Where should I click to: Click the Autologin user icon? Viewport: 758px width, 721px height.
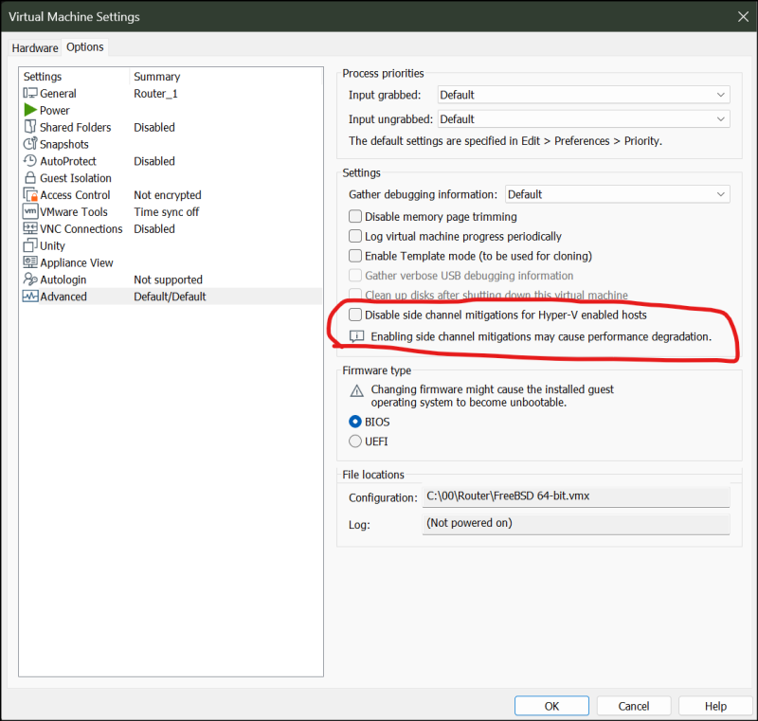point(30,279)
